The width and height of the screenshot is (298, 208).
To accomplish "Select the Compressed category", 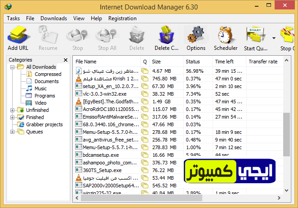I will tap(48, 74).
